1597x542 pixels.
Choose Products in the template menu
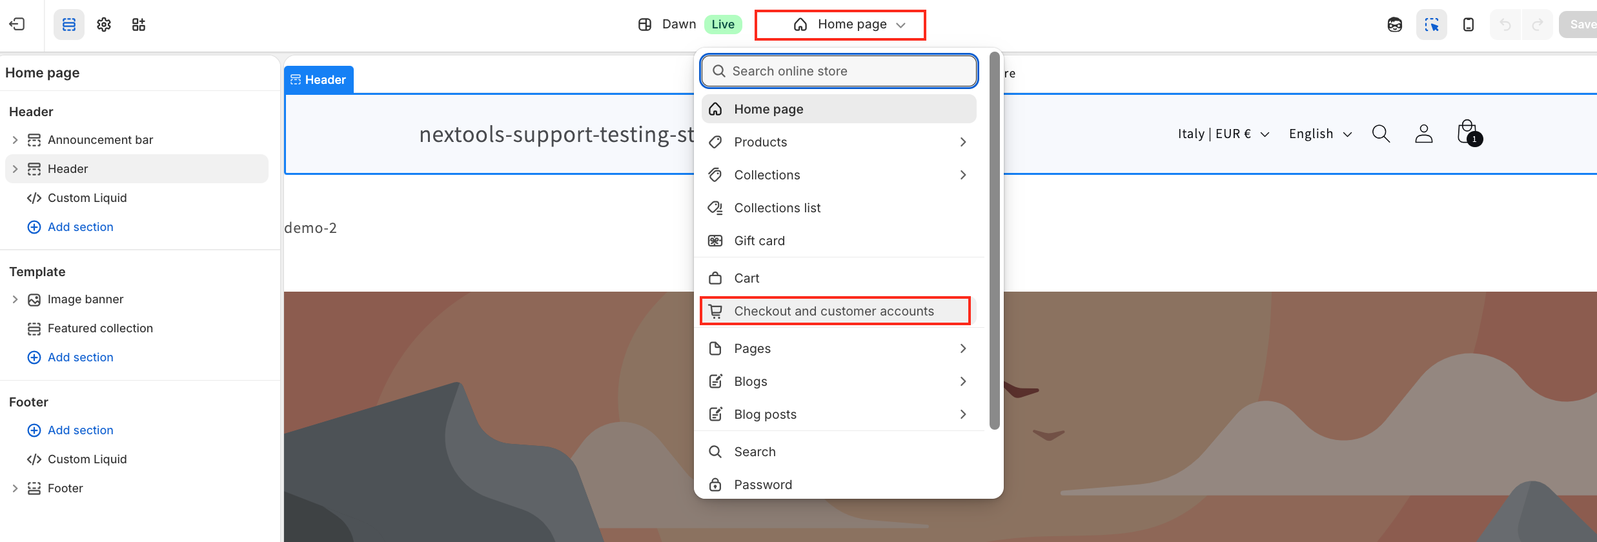tap(839, 142)
